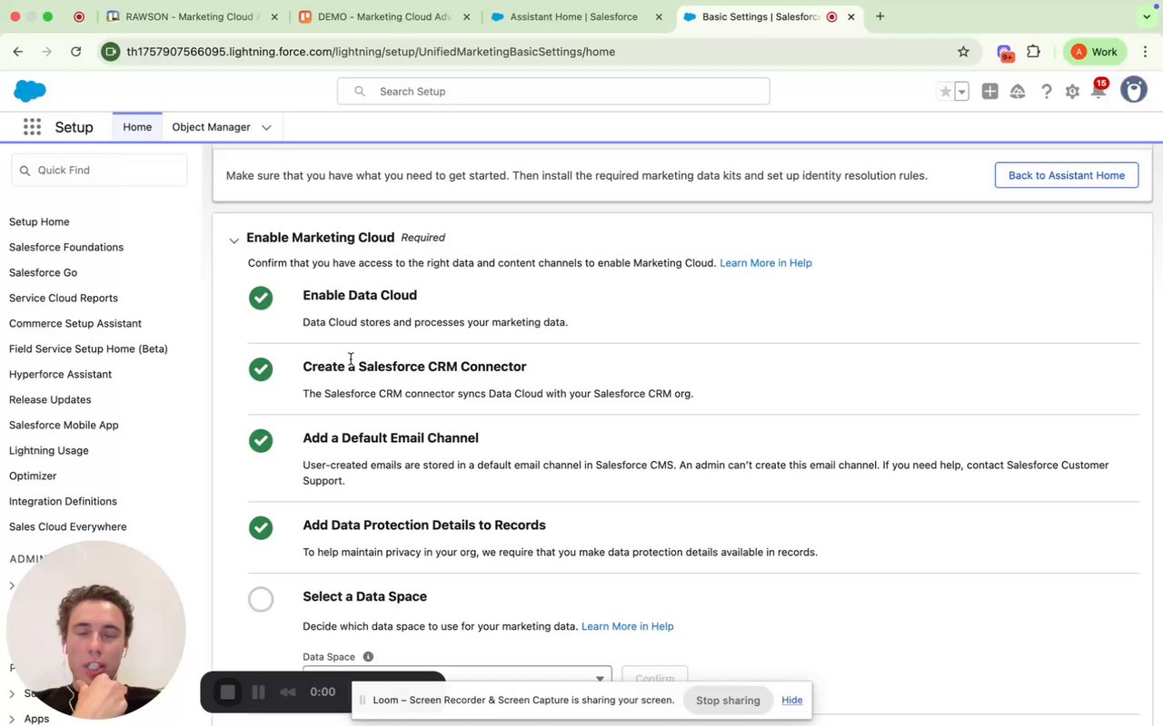Click the browser address bar URL
Screen dimensions: 1163x726
[x=371, y=52]
